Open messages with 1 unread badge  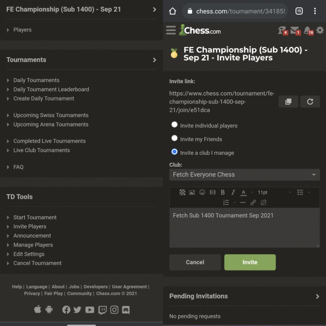point(295,31)
